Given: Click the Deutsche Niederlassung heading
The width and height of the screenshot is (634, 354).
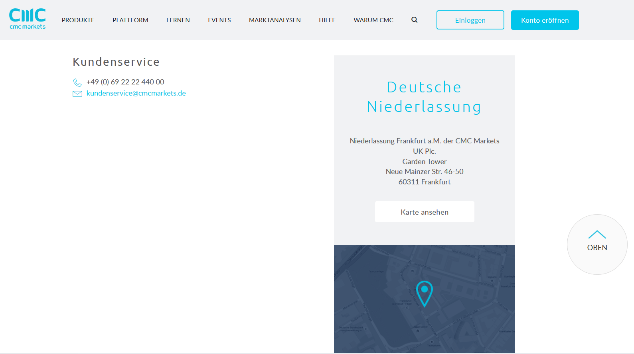Looking at the screenshot, I should click(425, 97).
